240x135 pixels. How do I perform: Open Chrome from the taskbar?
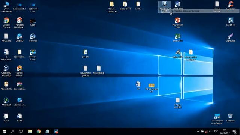click(39, 132)
